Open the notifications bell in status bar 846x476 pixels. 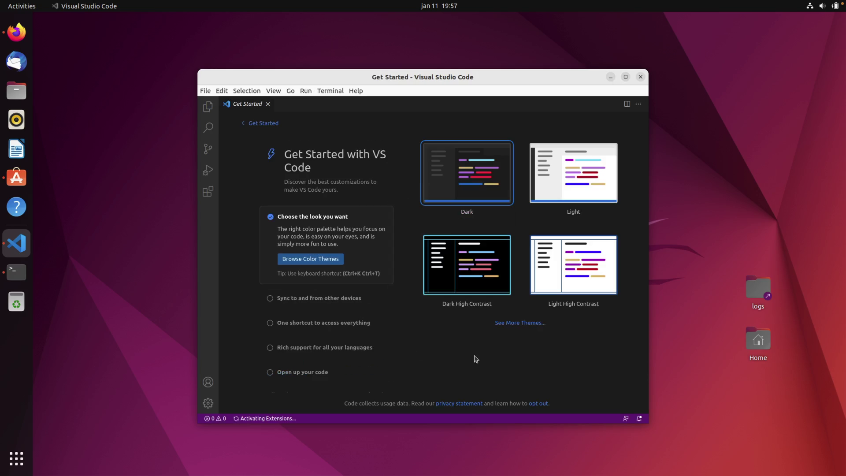coord(639,419)
